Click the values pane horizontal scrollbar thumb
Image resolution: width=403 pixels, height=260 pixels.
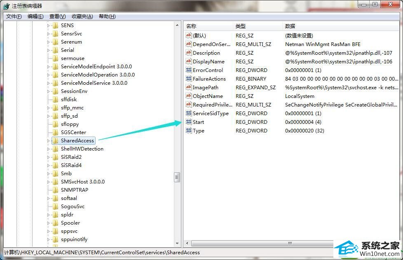289,243
